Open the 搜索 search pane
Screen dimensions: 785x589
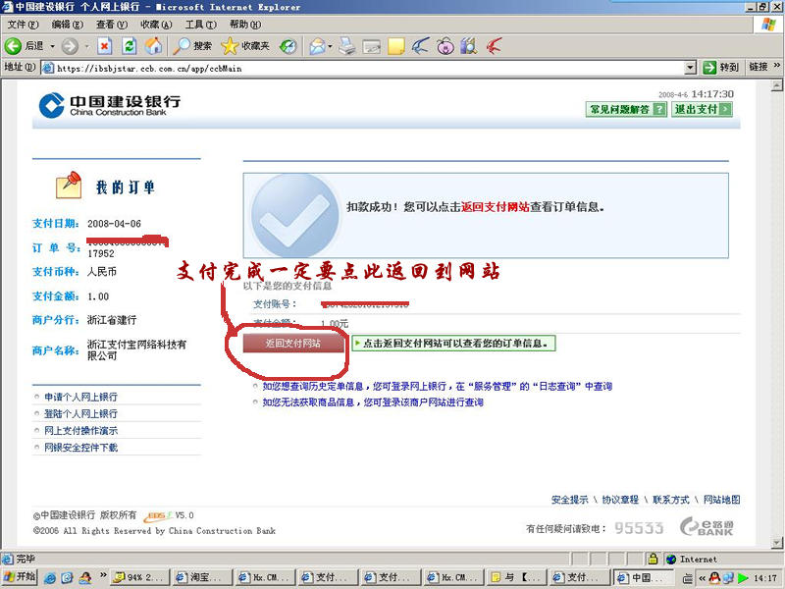(x=192, y=46)
